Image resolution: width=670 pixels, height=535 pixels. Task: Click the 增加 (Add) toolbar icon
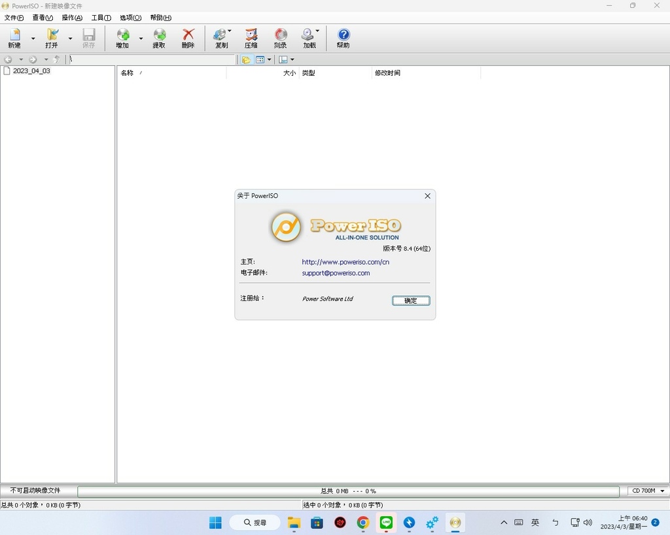(x=122, y=38)
